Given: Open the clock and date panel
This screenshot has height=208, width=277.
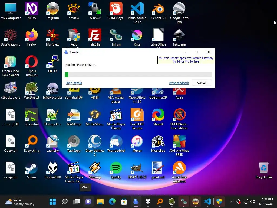Looking at the screenshot, I should tap(266, 201).
